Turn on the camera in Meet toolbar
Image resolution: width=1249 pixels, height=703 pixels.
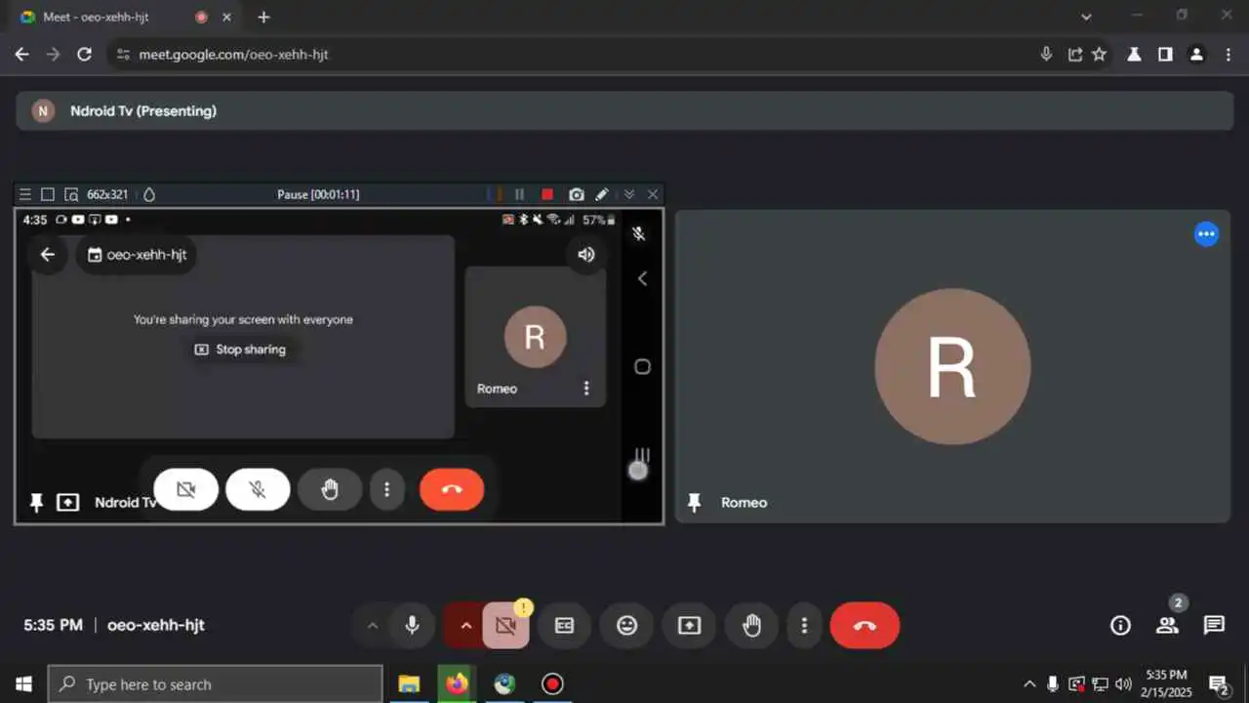click(x=505, y=626)
